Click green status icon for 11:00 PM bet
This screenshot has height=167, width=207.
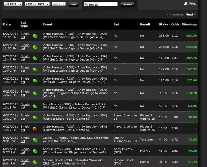coord(35,47)
